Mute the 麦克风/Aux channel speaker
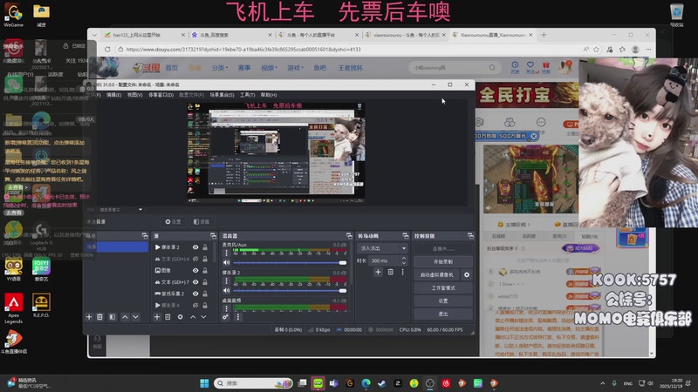 coord(226,263)
